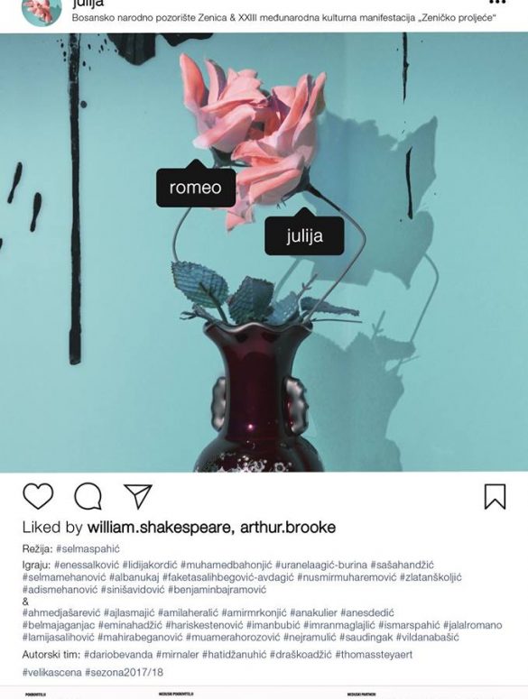Open hashtag #lidijakordić
The width and height of the screenshot is (528, 699).
[x=150, y=565]
